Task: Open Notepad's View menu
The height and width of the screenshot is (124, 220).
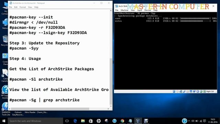Action: click(30, 7)
